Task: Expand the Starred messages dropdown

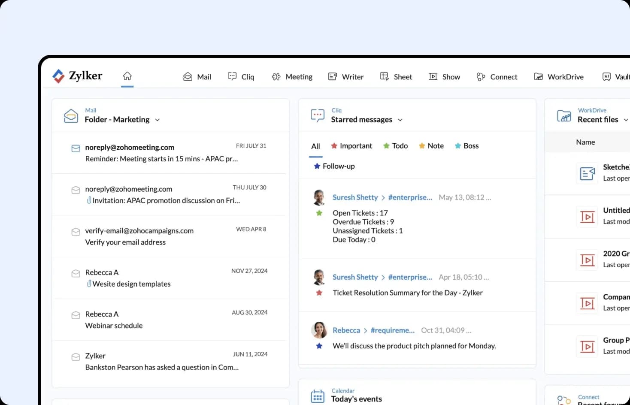Action: pos(400,120)
